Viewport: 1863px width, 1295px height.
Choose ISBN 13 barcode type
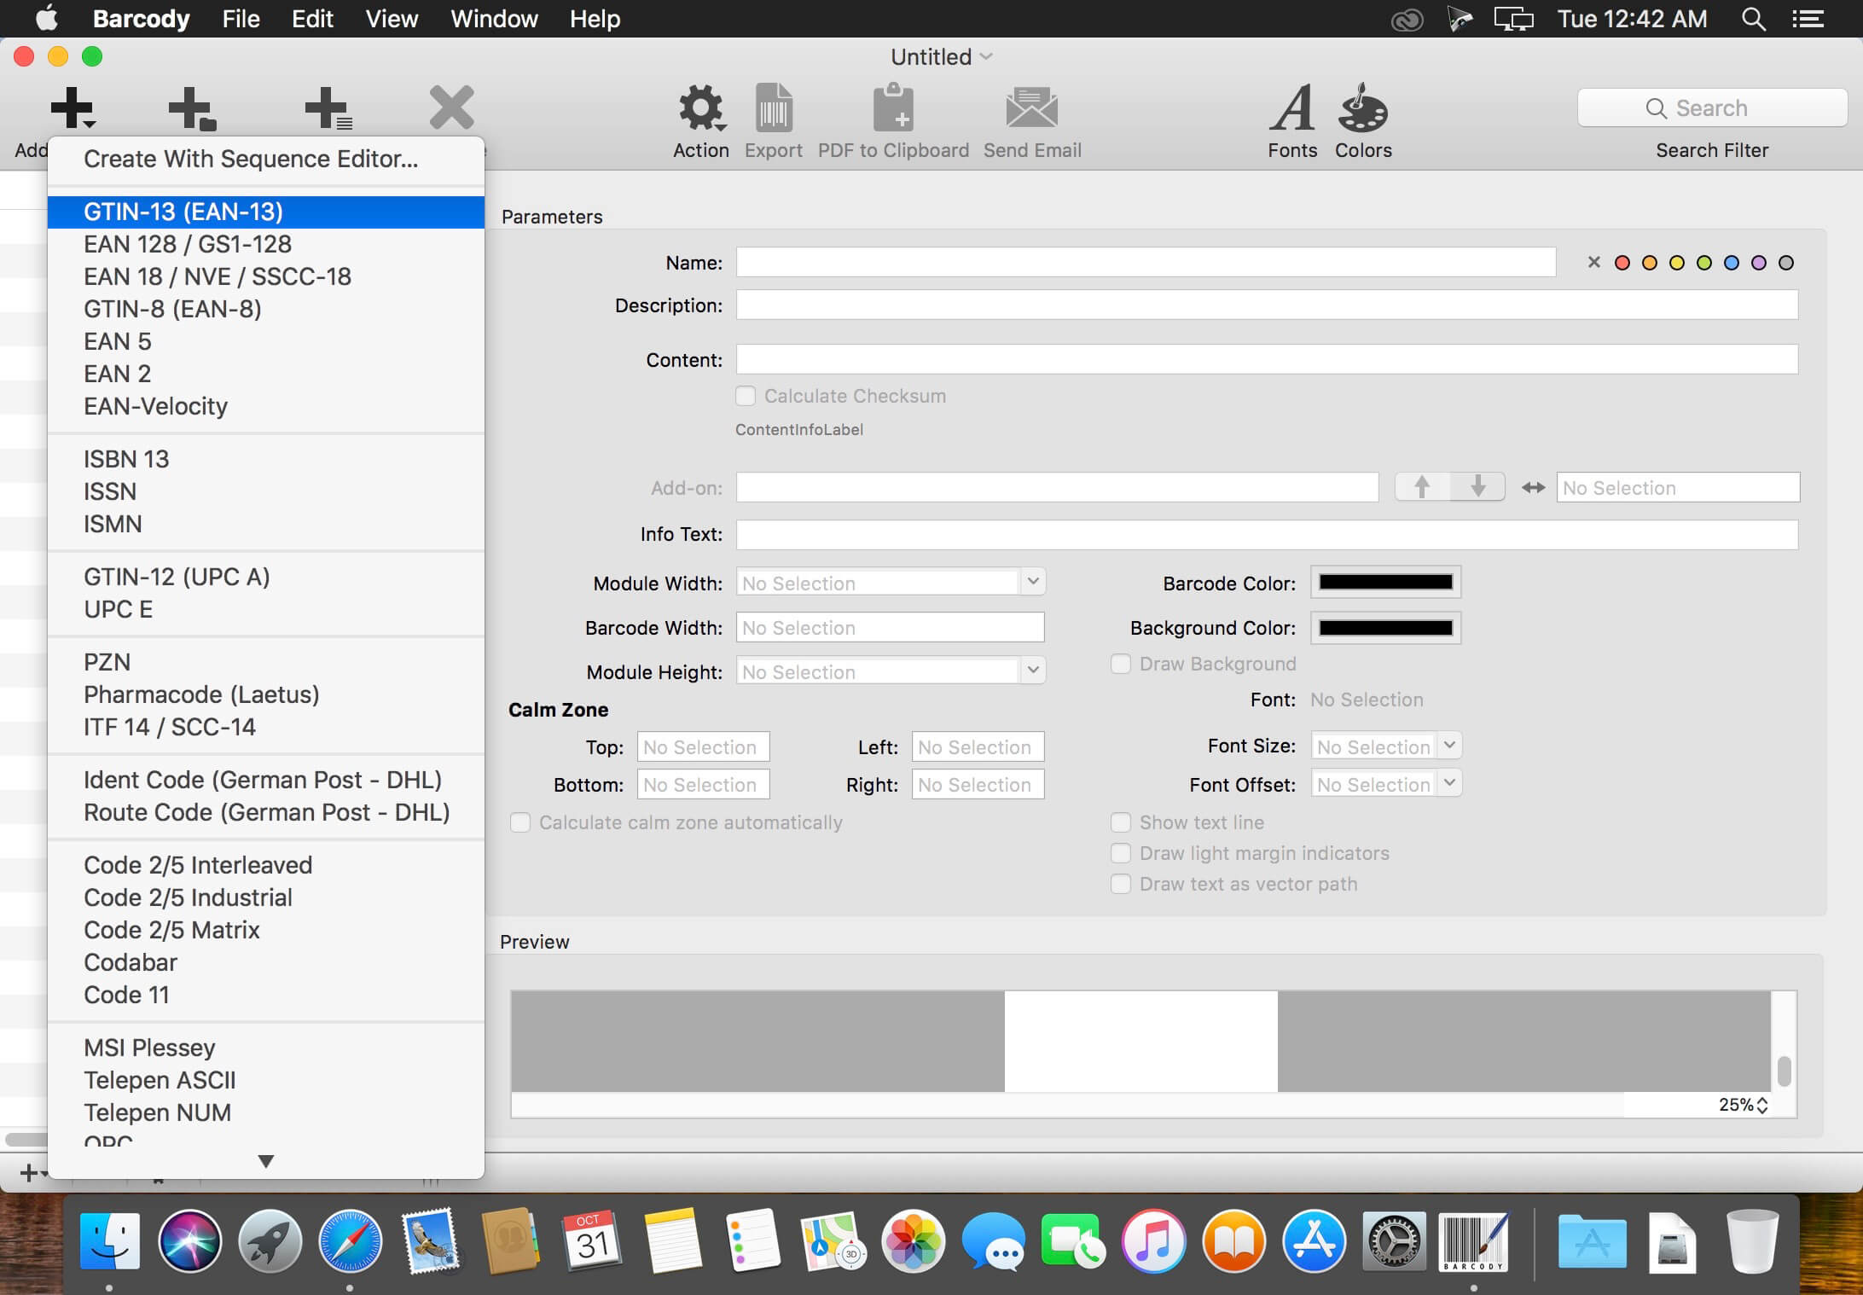pyautogui.click(x=266, y=459)
